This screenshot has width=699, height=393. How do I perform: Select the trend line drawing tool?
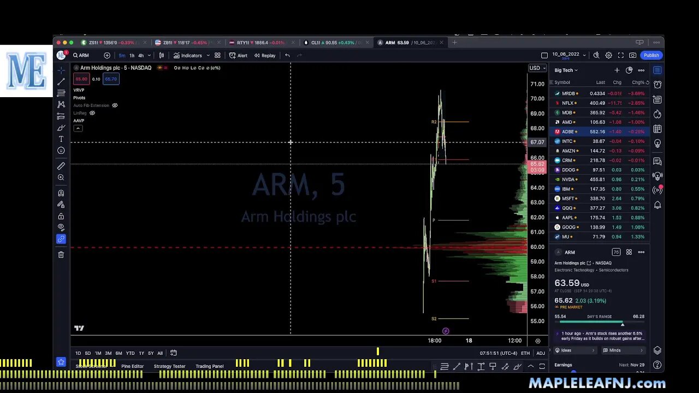(61, 81)
